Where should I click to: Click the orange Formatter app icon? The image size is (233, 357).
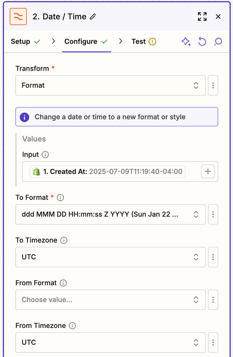[x=18, y=17]
